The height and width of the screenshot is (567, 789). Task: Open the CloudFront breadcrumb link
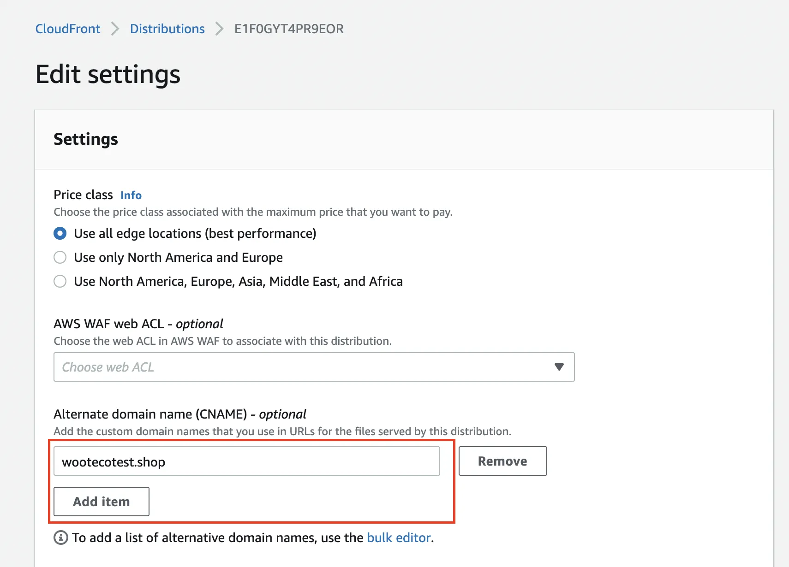(x=68, y=29)
